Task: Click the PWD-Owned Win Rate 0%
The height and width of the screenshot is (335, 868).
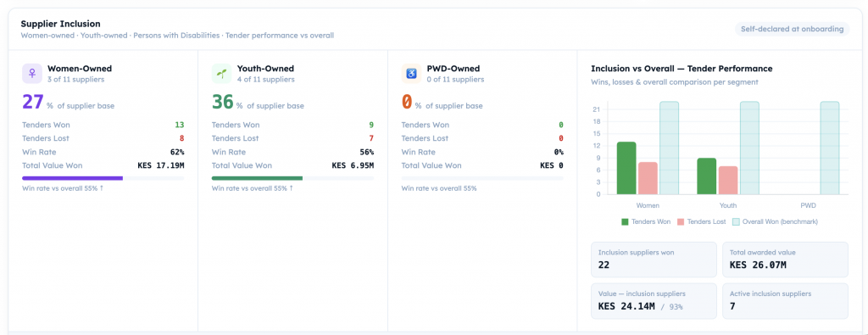Action: (x=559, y=152)
